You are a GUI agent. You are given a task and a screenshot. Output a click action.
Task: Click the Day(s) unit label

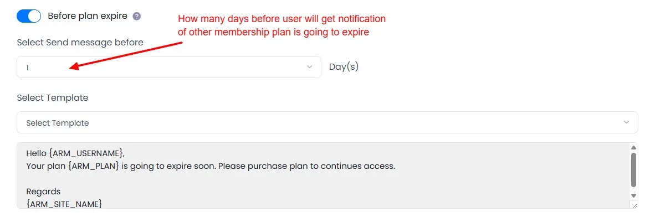click(x=344, y=67)
